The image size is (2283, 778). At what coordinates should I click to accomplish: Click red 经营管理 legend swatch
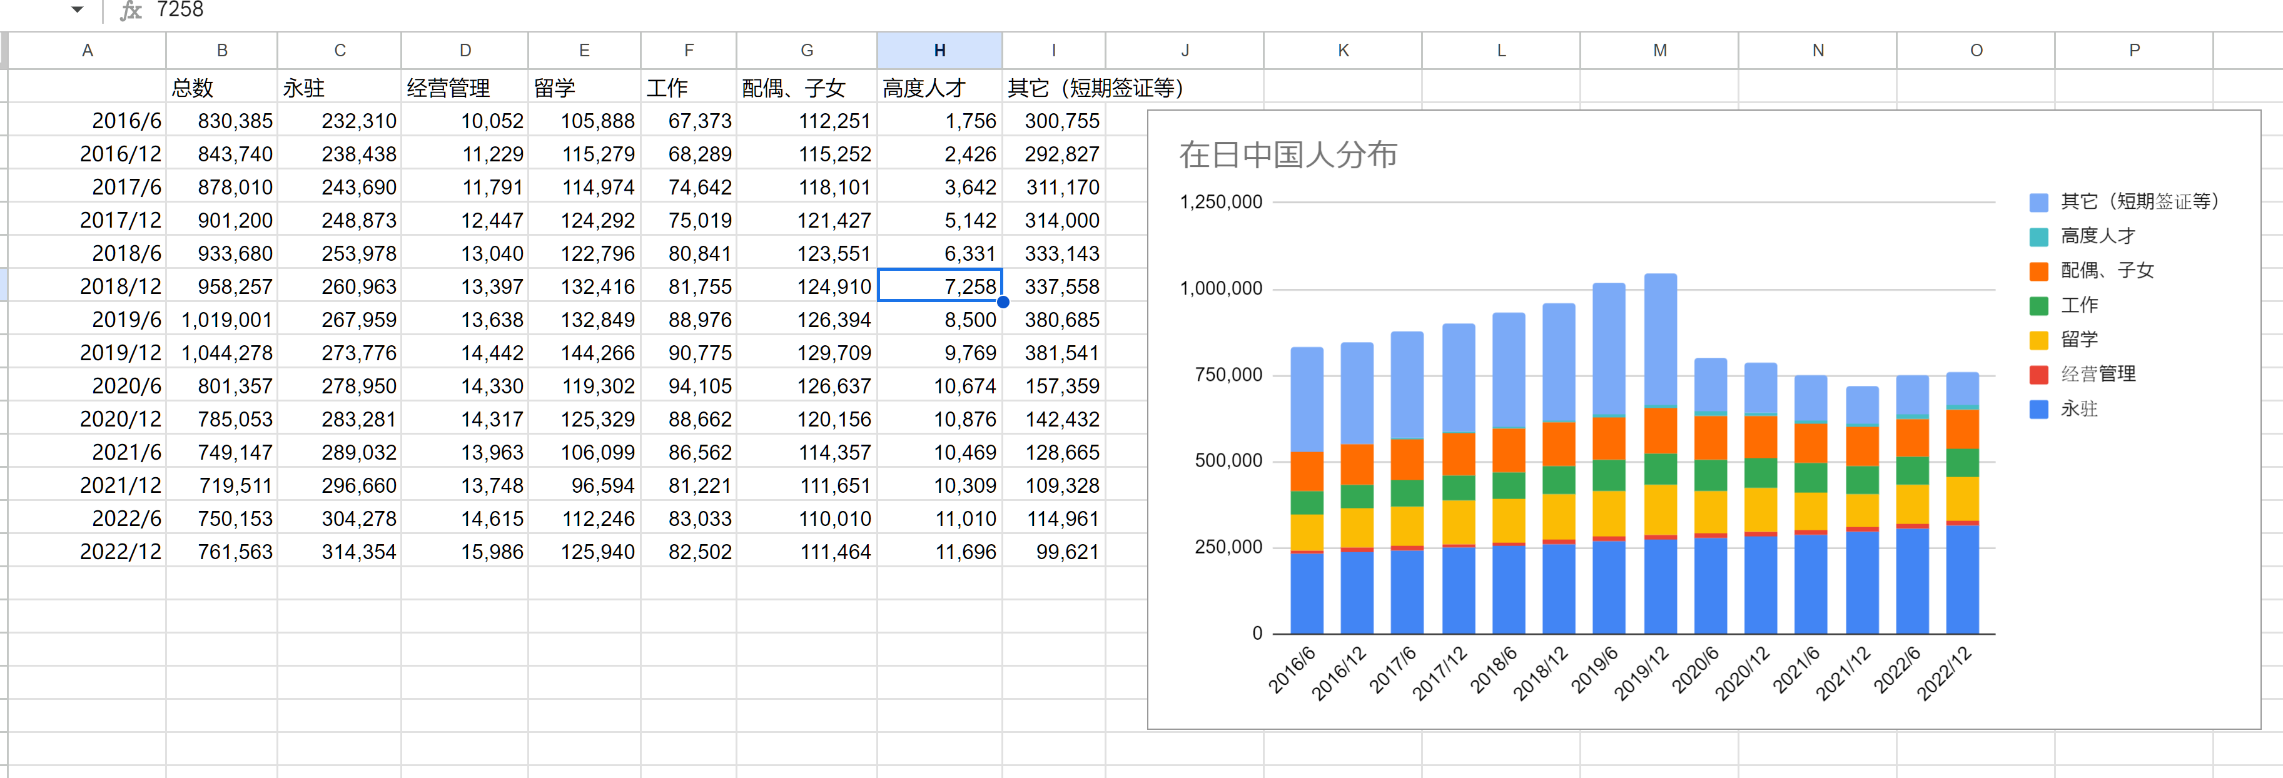pyautogui.click(x=2038, y=375)
